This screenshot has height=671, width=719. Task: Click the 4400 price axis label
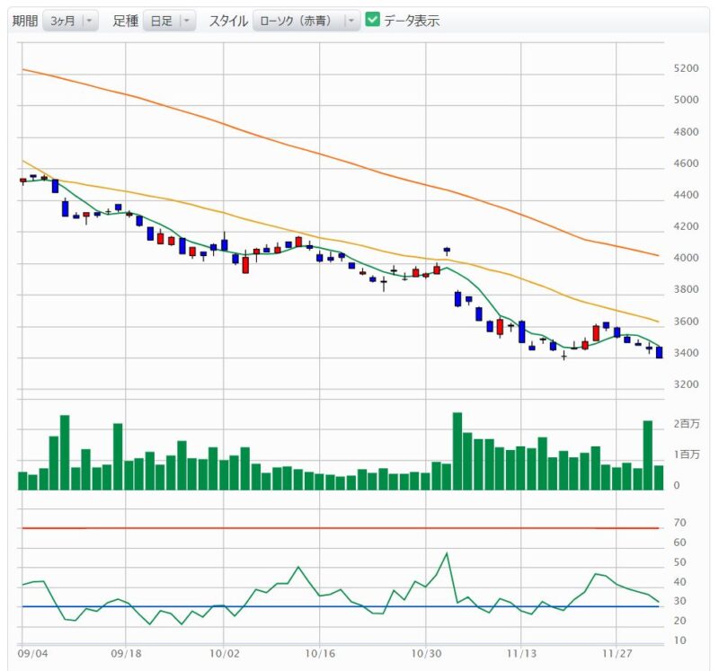pos(686,195)
